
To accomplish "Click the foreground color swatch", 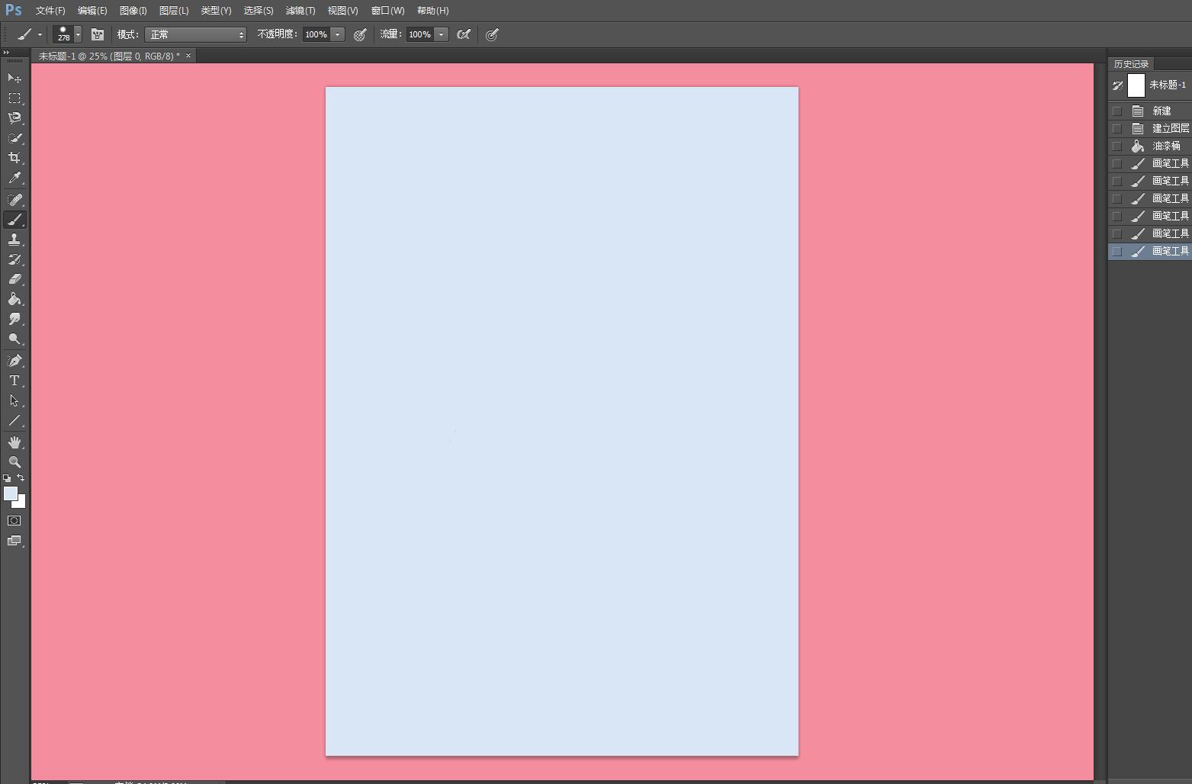I will pyautogui.click(x=10, y=493).
